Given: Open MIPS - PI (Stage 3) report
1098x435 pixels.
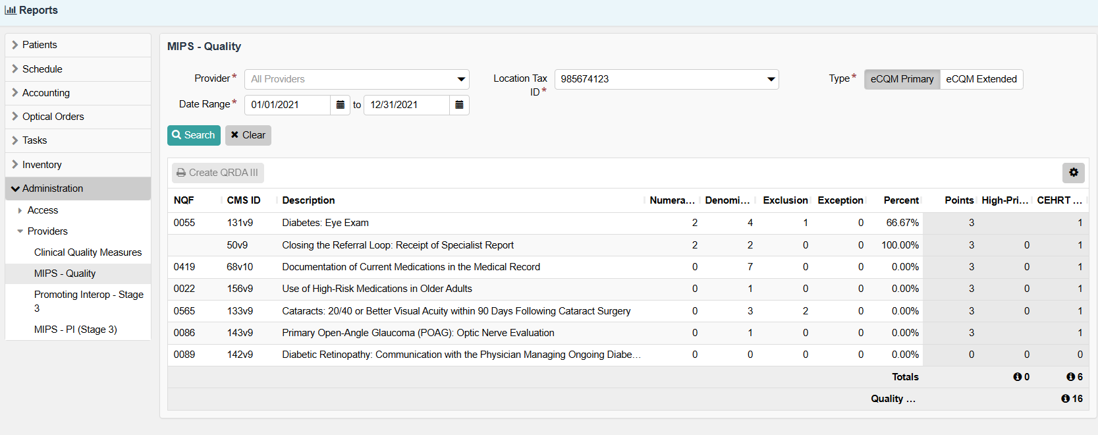Looking at the screenshot, I should (x=75, y=330).
